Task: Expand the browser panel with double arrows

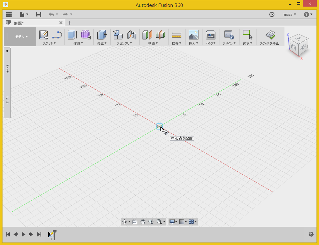Action: (x=7, y=51)
